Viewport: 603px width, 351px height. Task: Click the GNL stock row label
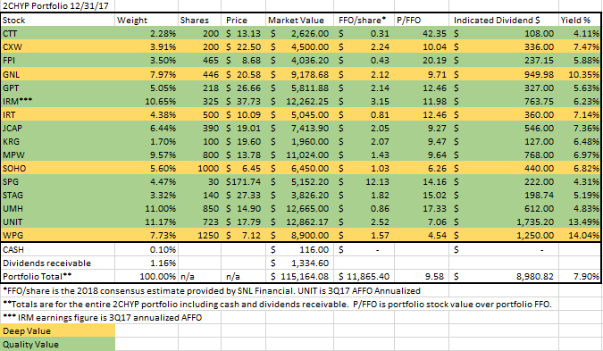coord(58,74)
